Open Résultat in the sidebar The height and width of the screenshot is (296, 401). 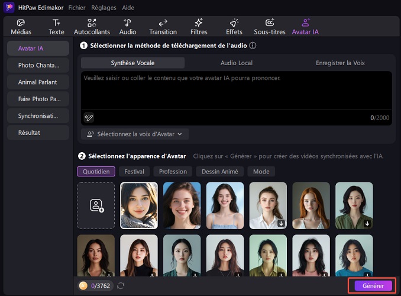point(38,133)
